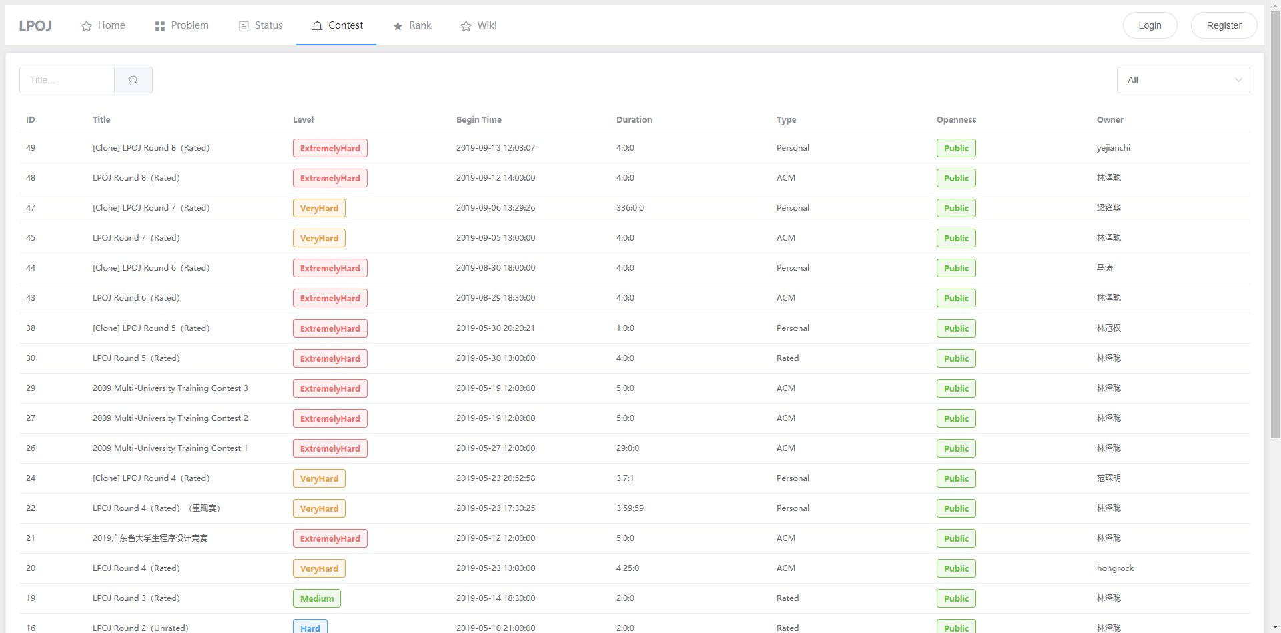Click the Public badge for contest 49
The width and height of the screenshot is (1281, 633).
tap(956, 147)
